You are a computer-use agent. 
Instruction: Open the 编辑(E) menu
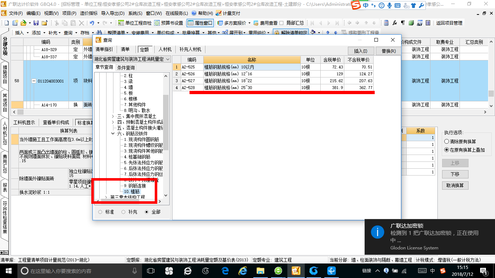click(33, 13)
